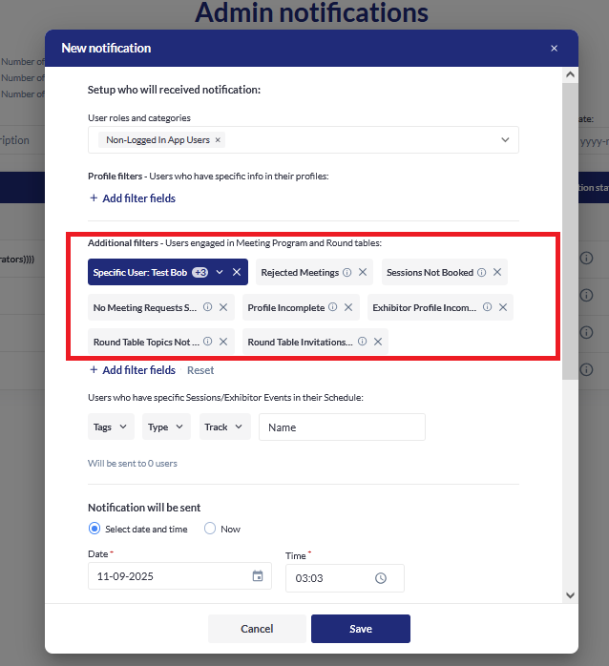
Task: Remove the Specific User: Test Bob filter
Action: (x=237, y=273)
